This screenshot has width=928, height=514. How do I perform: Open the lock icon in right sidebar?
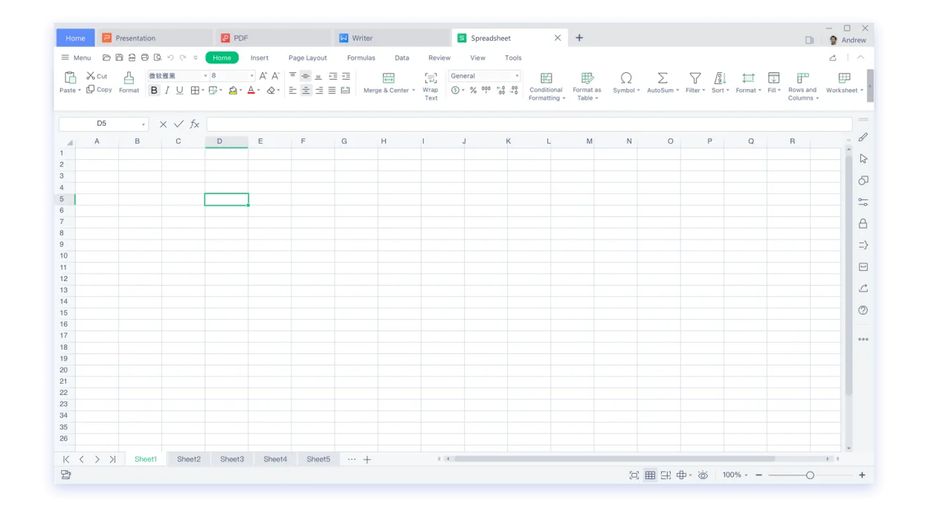pyautogui.click(x=863, y=223)
